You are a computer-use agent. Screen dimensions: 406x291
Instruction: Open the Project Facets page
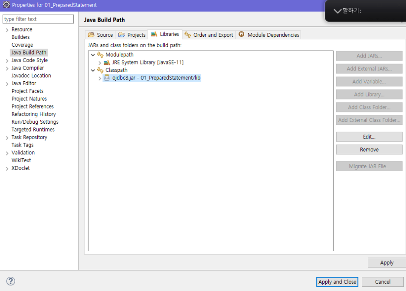tap(27, 91)
